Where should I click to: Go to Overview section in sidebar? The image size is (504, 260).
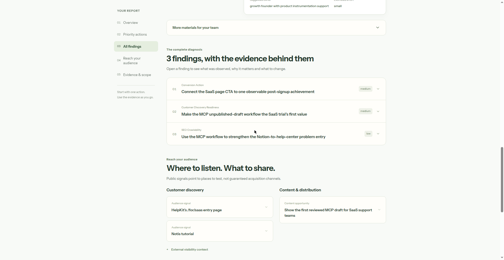[131, 23]
